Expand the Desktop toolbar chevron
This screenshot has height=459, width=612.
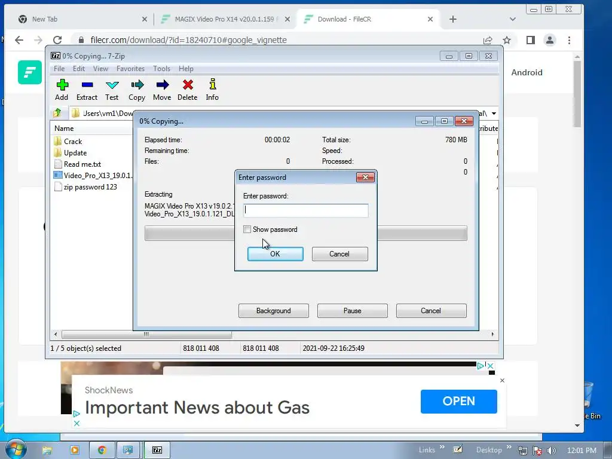point(509,447)
